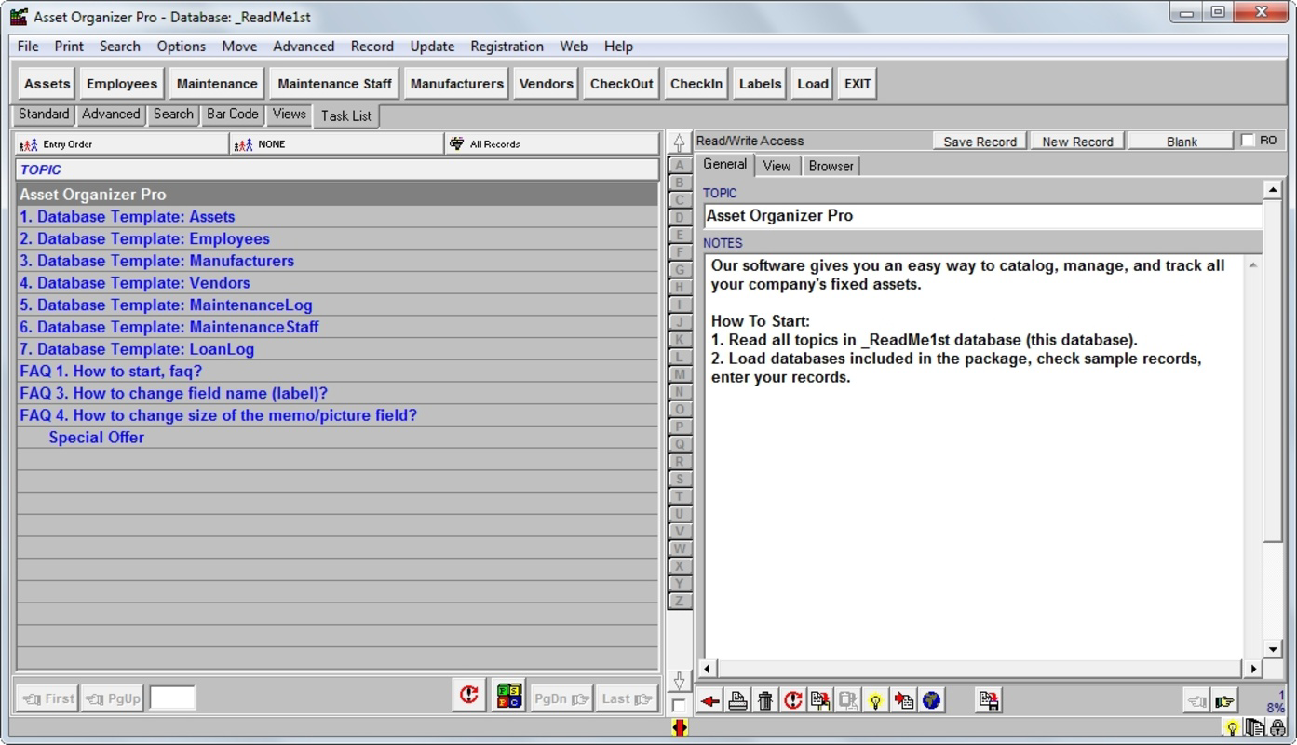1297x745 pixels.
Task: Open the NONE secondary sort selector
Action: click(x=337, y=144)
